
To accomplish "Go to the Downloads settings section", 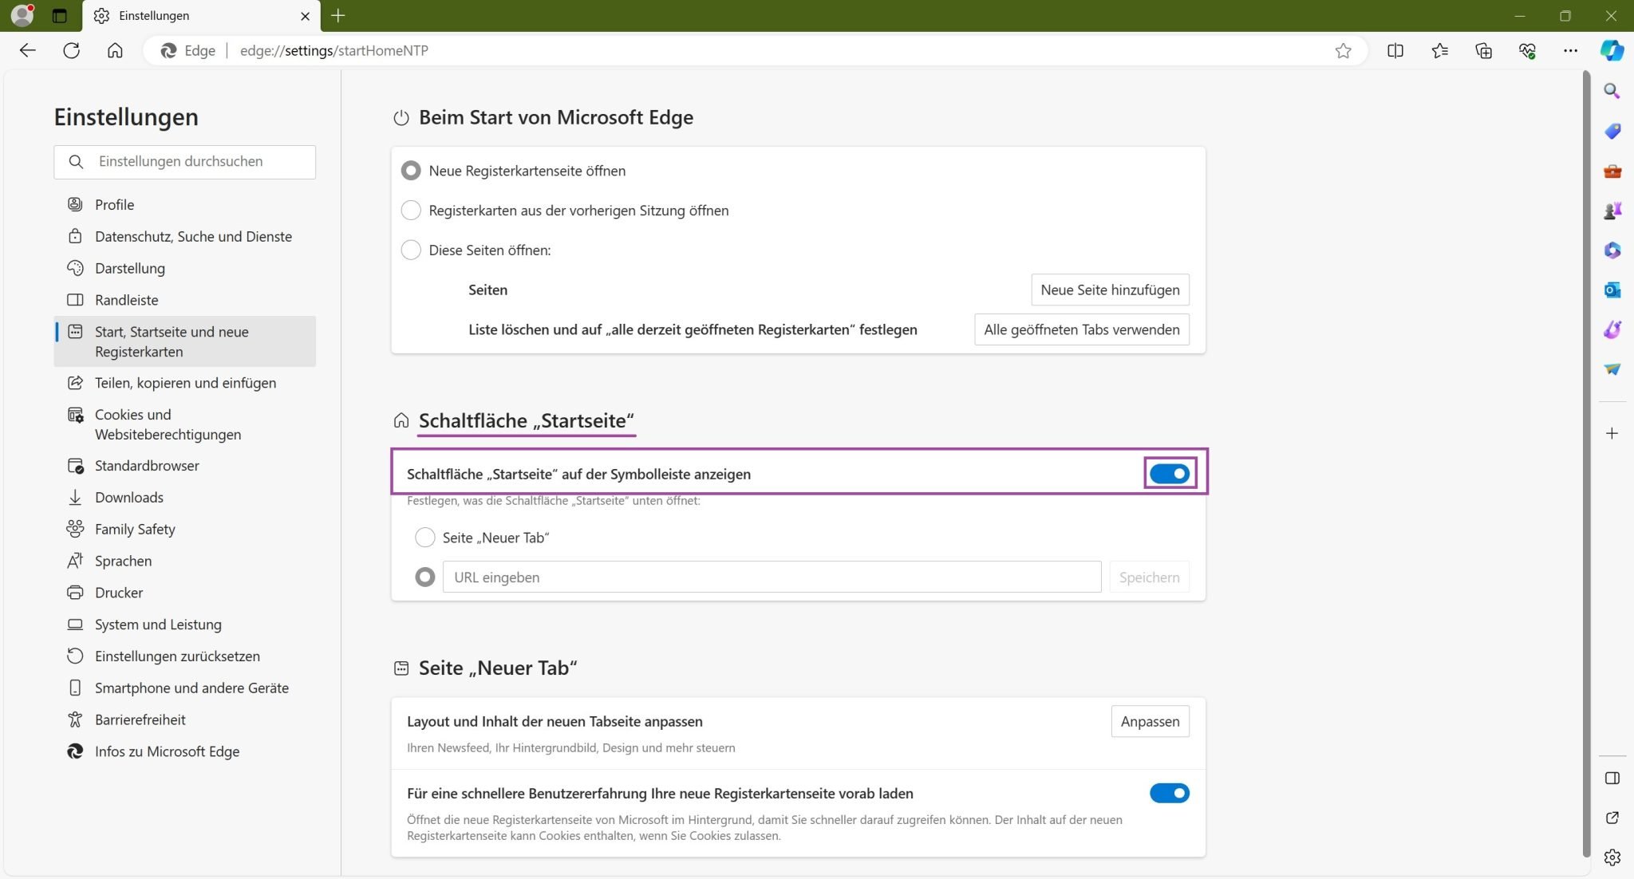I will (129, 497).
